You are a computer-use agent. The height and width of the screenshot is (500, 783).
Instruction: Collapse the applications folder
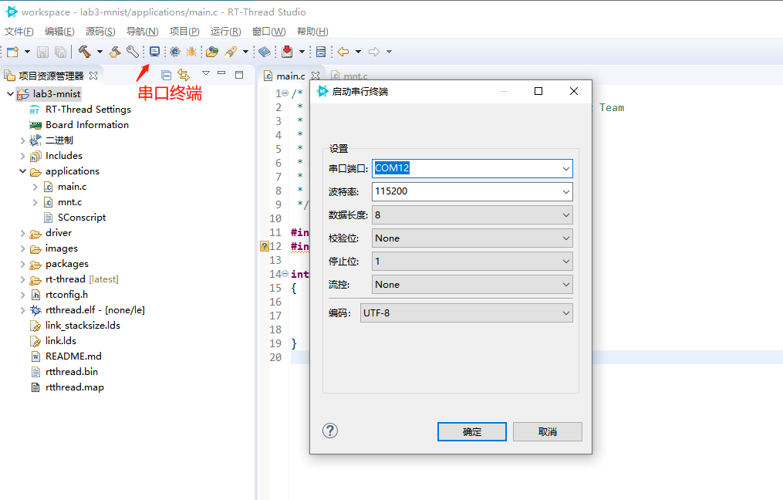(22, 171)
